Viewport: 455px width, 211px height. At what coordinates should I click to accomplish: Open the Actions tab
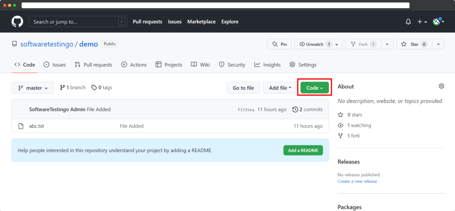[x=134, y=65]
